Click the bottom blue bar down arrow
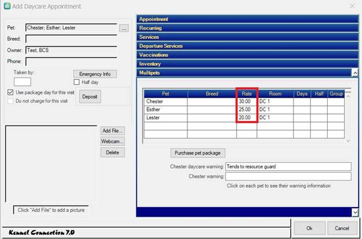Image resolution: width=362 pixels, height=239 pixels. coord(354,213)
